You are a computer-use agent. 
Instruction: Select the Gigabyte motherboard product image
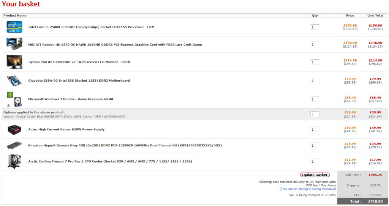click(x=14, y=81)
